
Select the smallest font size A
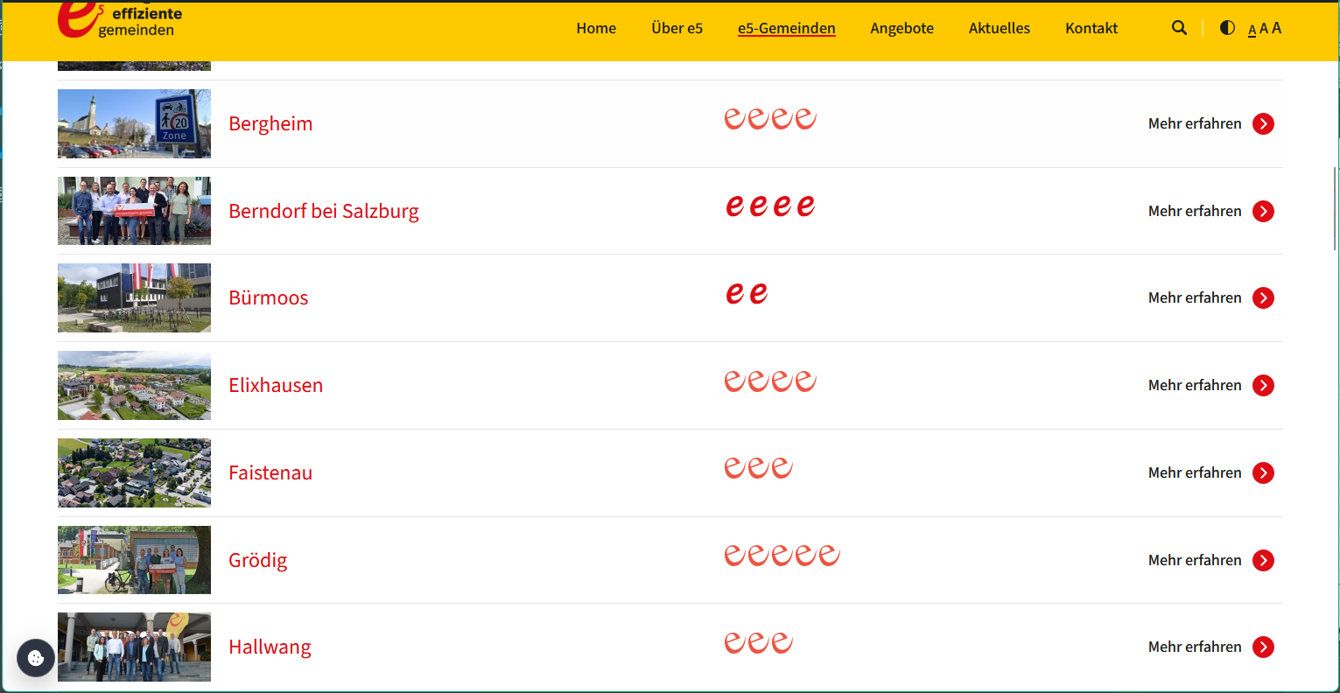point(1252,30)
